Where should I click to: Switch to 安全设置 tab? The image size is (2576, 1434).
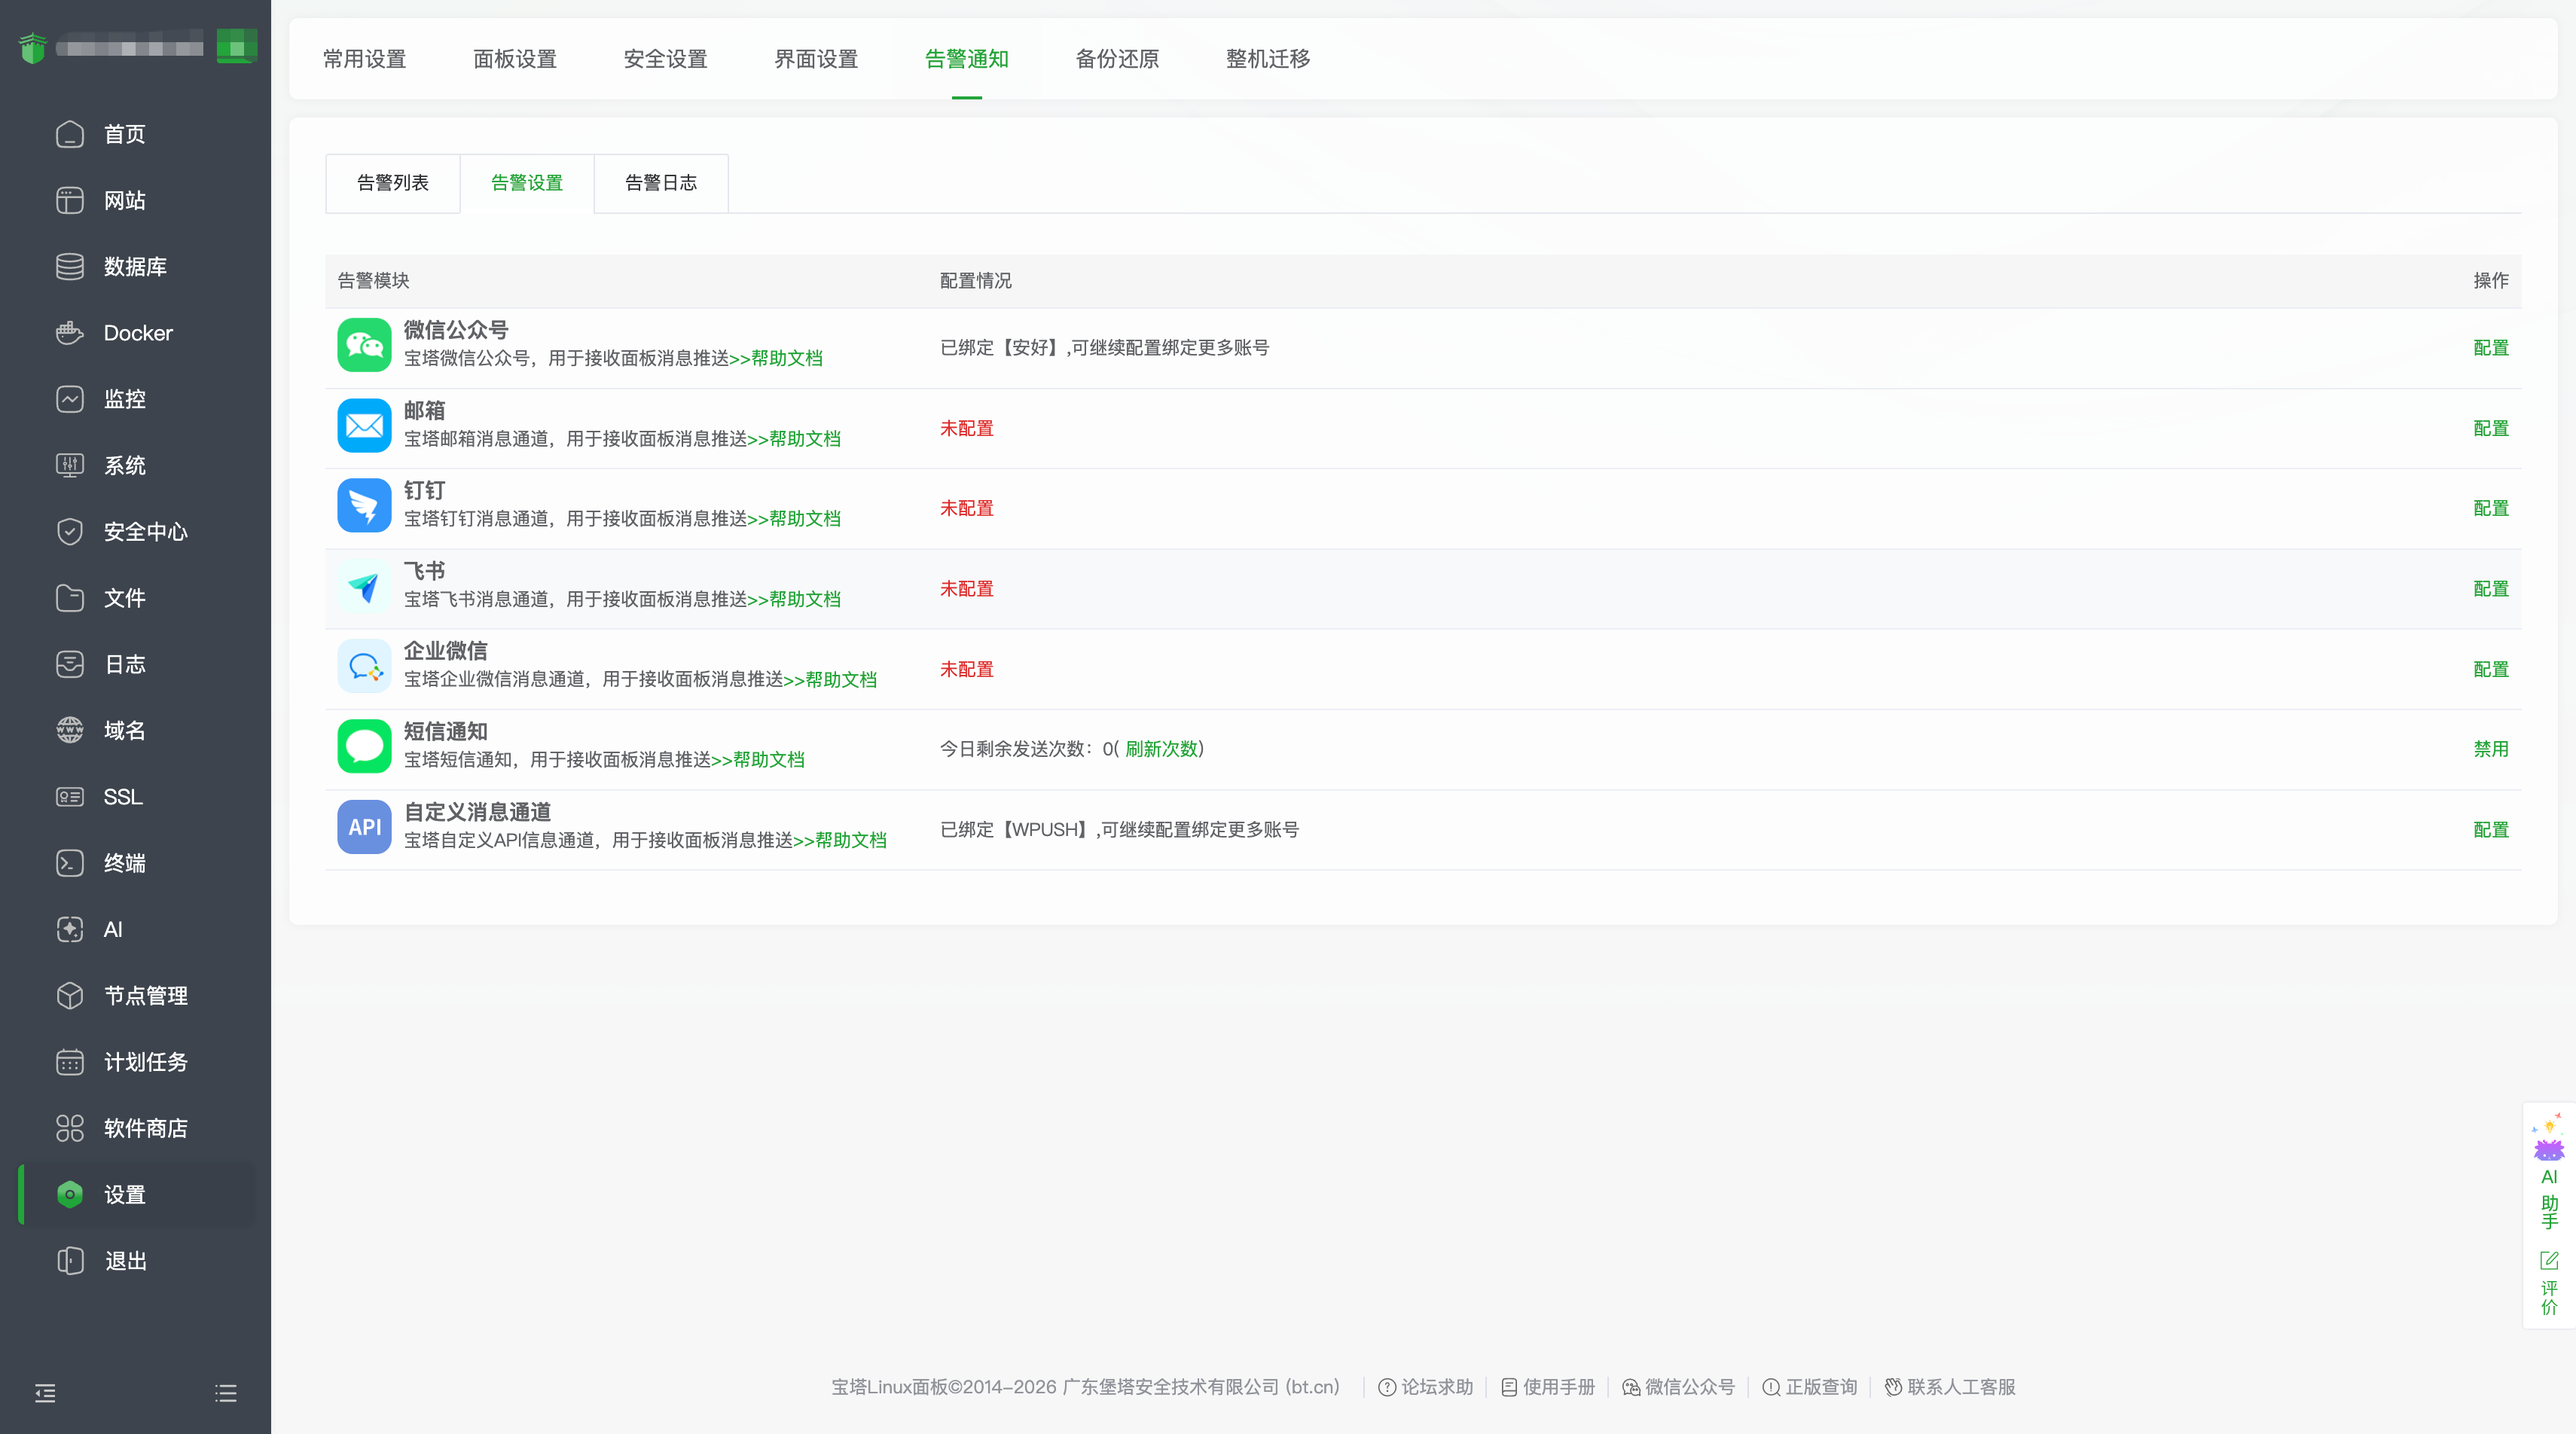click(x=665, y=59)
